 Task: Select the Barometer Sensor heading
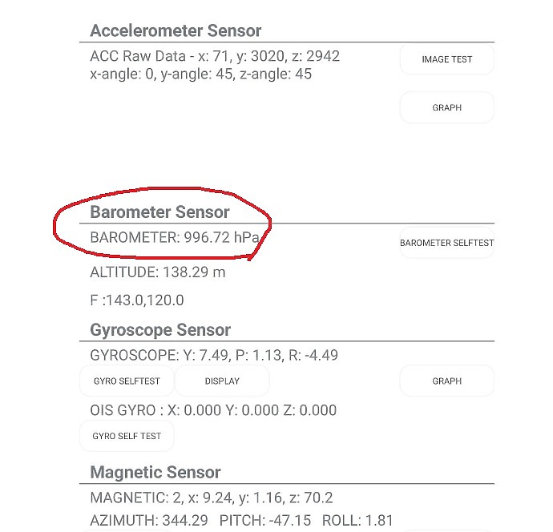tap(159, 212)
